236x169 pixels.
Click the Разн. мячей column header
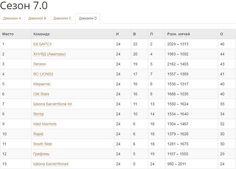178,34
